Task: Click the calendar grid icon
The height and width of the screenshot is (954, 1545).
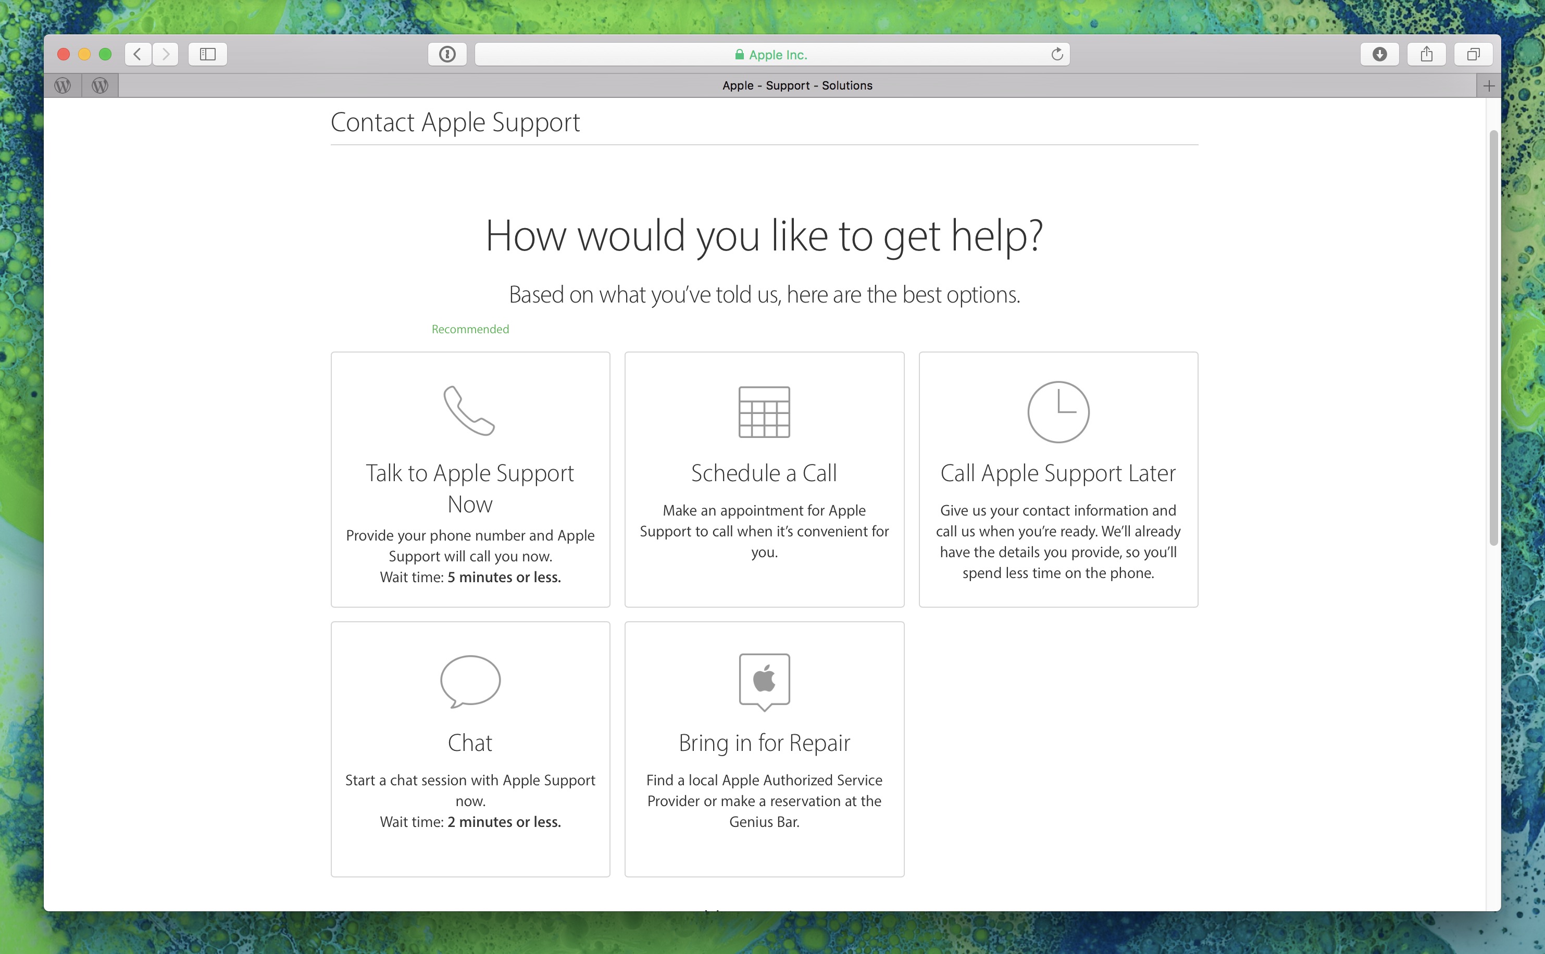Action: click(764, 411)
